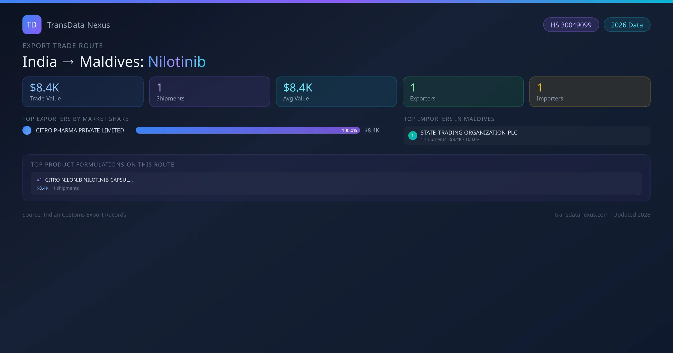The height and width of the screenshot is (353, 673).
Task: Click the 2026 Data badge
Action: click(x=626, y=25)
